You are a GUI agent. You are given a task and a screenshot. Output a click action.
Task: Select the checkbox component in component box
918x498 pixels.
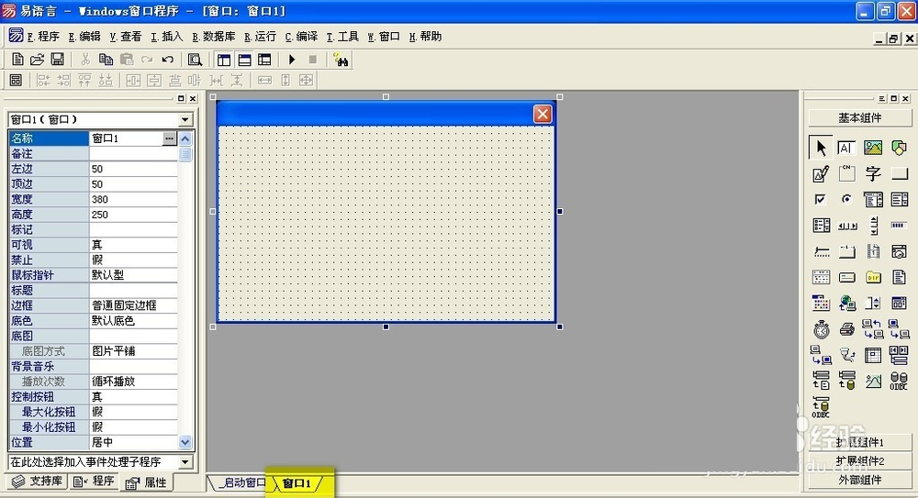pos(821,199)
